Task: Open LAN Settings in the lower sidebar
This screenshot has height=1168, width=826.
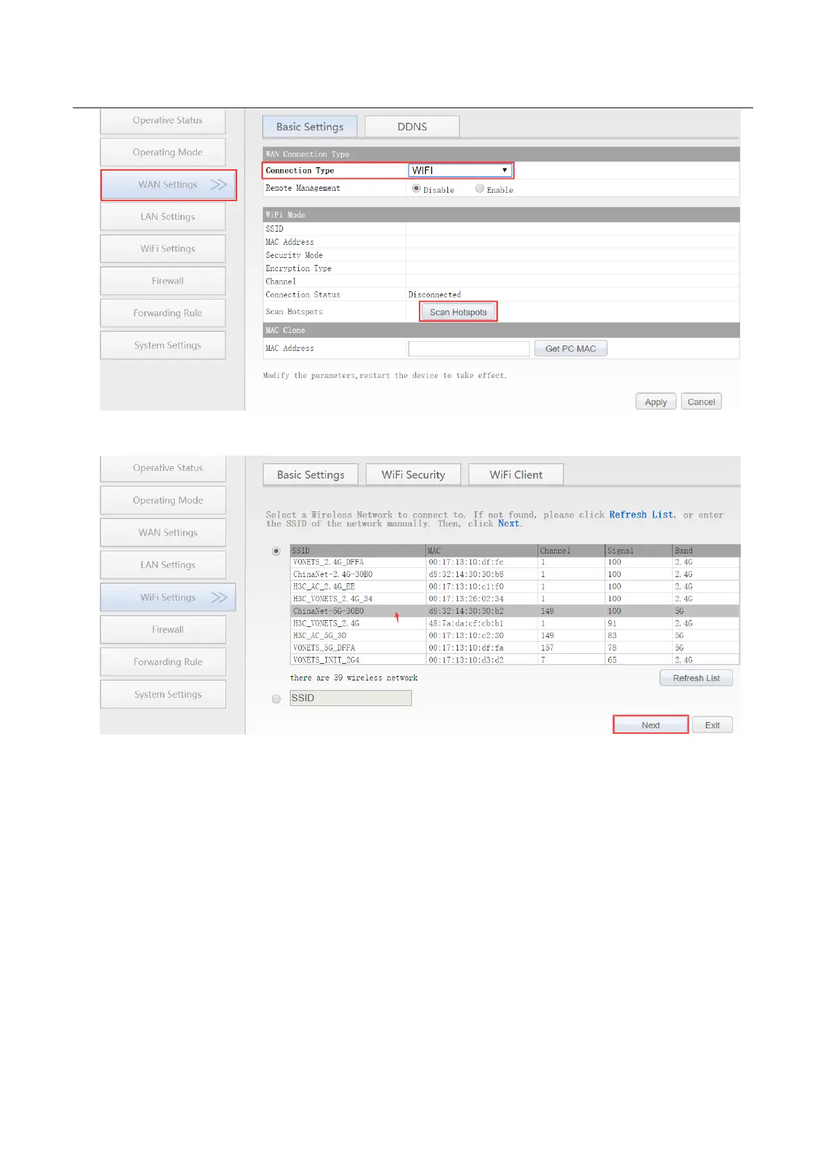Action: pyautogui.click(x=163, y=565)
